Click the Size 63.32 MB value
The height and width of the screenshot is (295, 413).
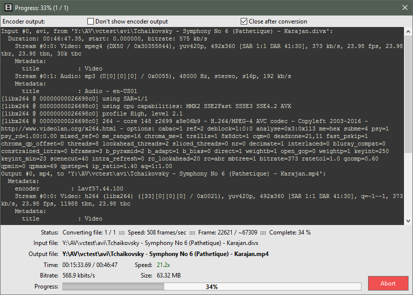169,275
